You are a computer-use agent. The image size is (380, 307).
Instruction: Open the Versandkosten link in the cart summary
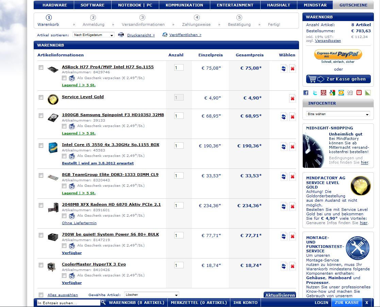point(328,41)
